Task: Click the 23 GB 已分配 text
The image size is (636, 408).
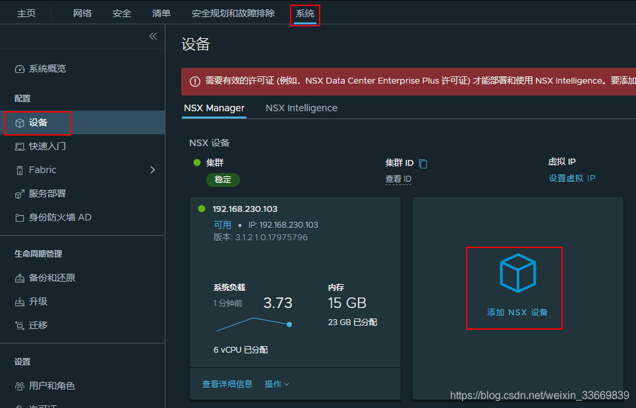Action: tap(353, 322)
